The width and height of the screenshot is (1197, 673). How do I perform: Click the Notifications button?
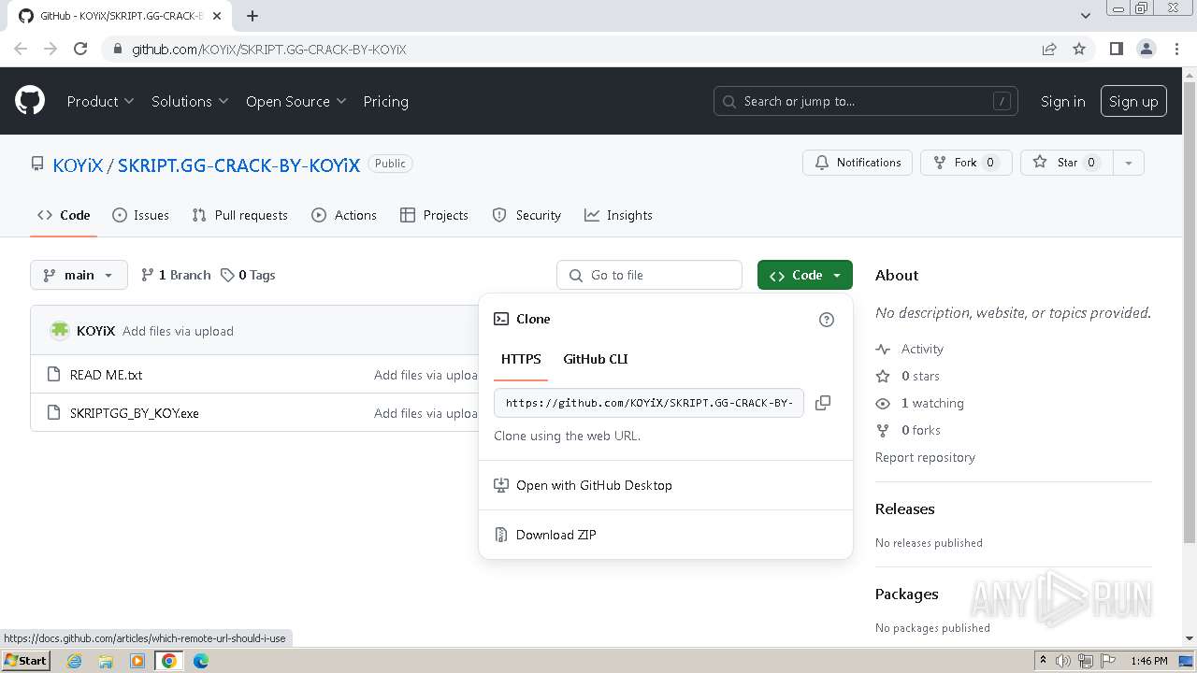[858, 163]
